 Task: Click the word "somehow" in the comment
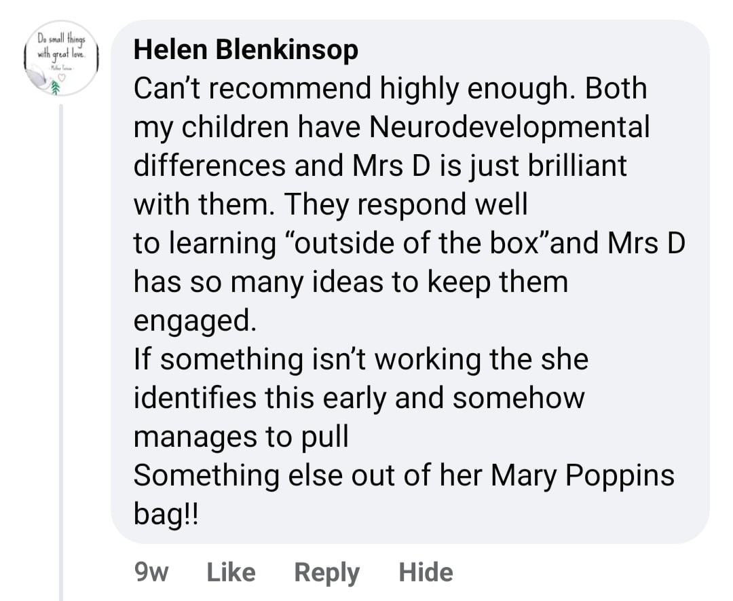pyautogui.click(x=518, y=398)
